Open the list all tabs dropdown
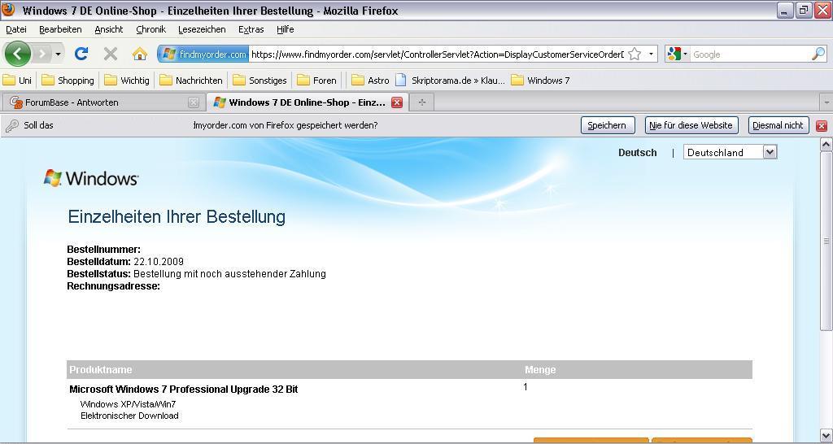This screenshot has width=833, height=444. (826, 102)
